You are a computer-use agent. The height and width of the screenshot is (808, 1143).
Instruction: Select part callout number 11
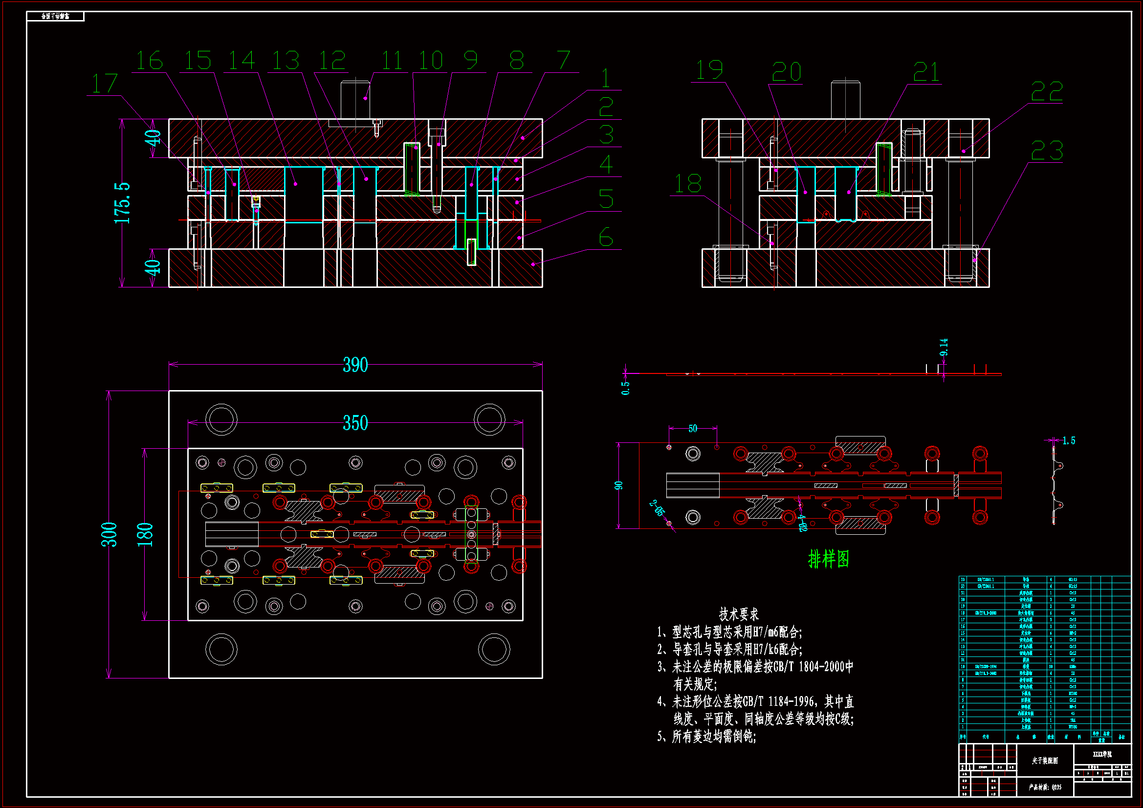tap(392, 61)
